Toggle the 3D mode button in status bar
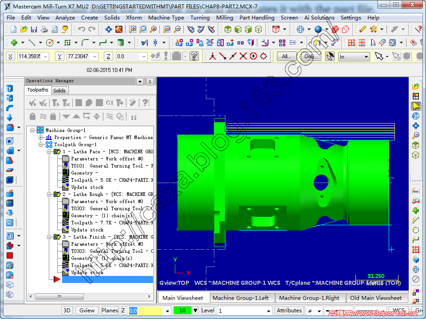 point(67,311)
